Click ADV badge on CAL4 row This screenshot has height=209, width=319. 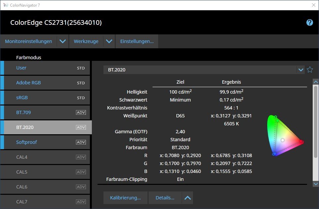[x=81, y=157]
